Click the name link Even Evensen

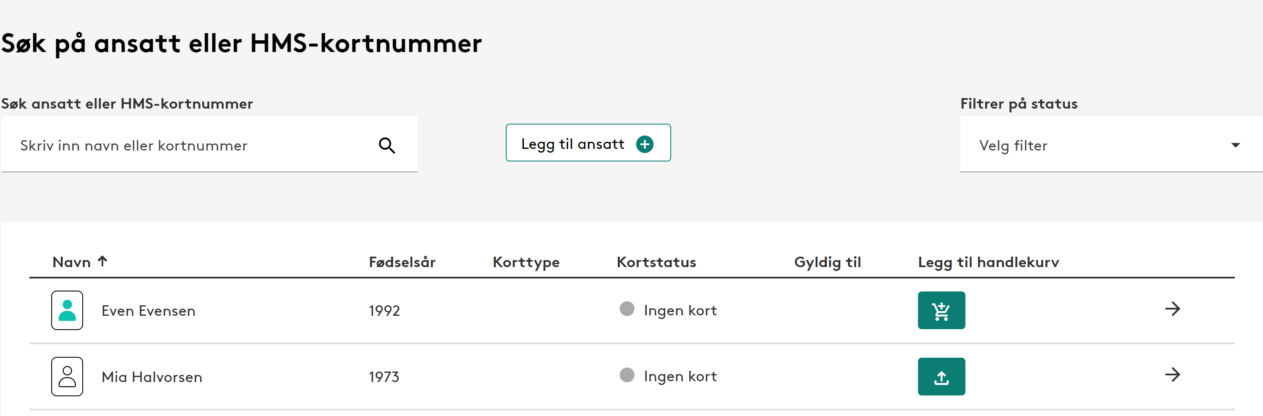coord(148,310)
